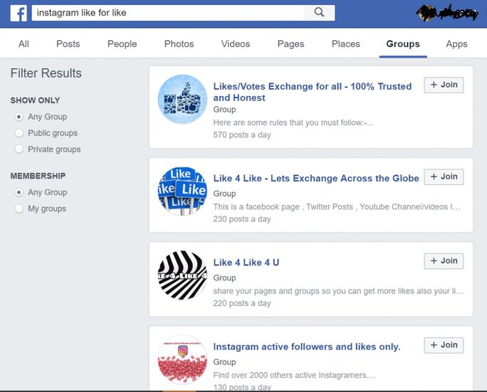Open the Photos results tab

179,43
